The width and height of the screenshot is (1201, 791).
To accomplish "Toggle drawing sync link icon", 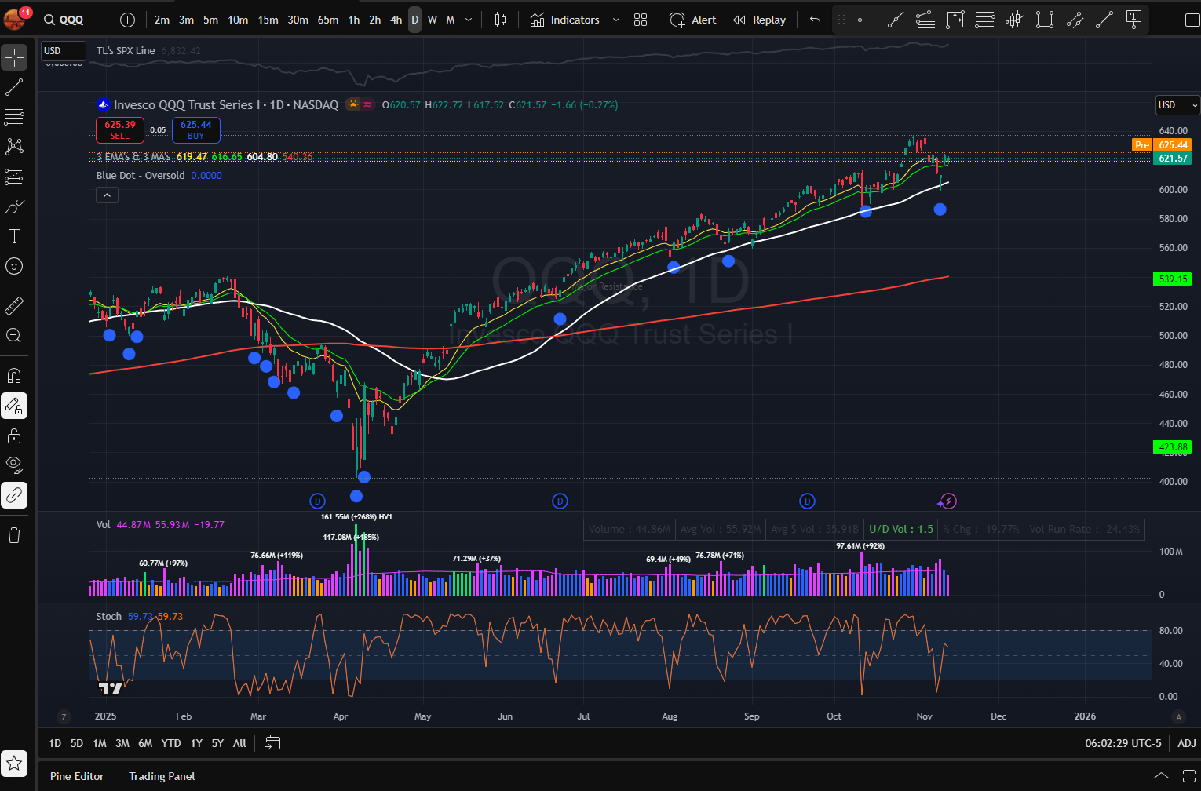I will coord(14,495).
